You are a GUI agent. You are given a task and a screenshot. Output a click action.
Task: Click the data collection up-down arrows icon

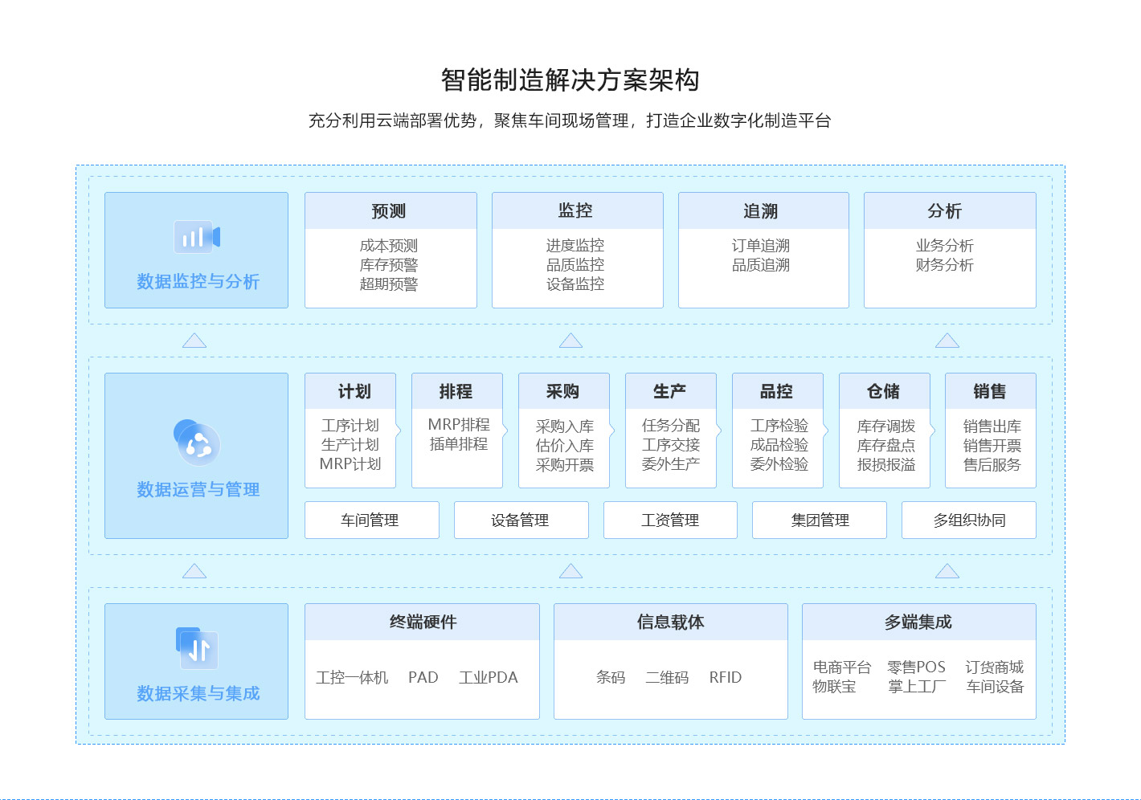197,647
